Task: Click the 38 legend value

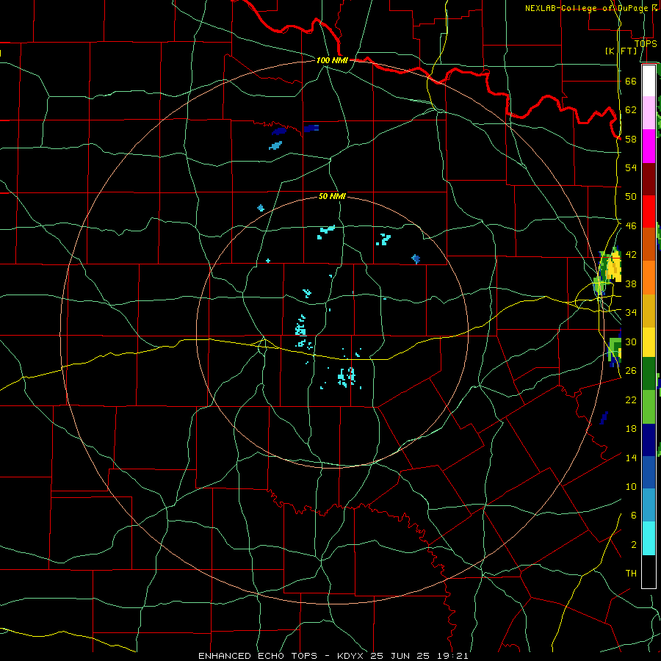Action: click(631, 283)
